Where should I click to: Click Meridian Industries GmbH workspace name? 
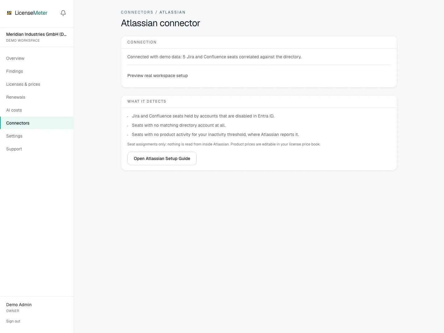coord(36,34)
